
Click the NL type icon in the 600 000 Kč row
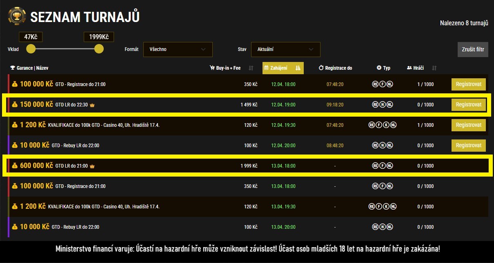(x=390, y=166)
